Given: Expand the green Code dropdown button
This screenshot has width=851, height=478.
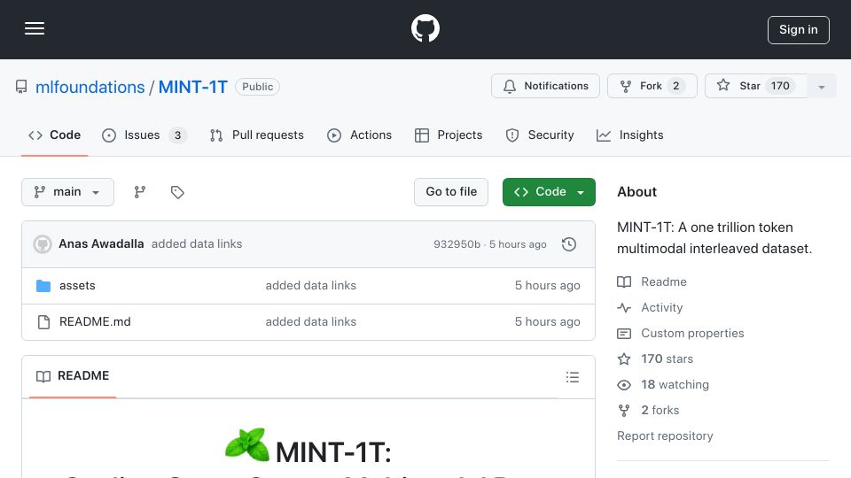Looking at the screenshot, I should (x=549, y=192).
